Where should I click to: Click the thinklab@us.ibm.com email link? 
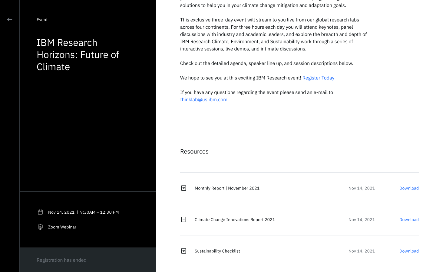204,99
